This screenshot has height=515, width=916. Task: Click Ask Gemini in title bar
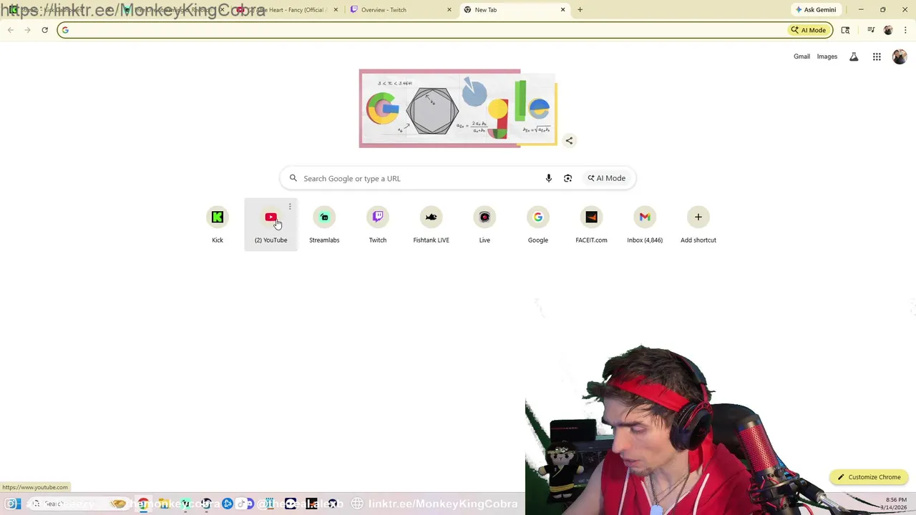(x=816, y=9)
